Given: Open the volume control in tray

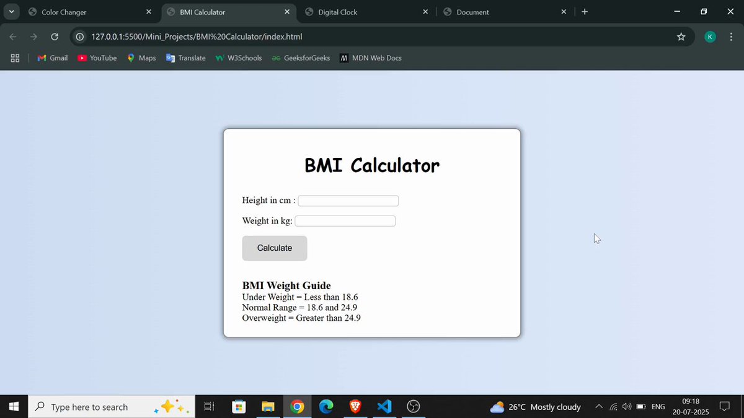Looking at the screenshot, I should [x=627, y=407].
